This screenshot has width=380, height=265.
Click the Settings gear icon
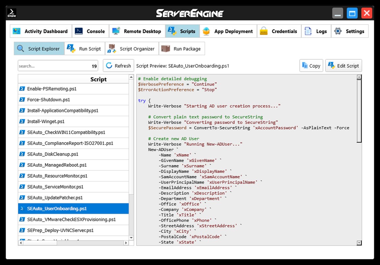337,31
